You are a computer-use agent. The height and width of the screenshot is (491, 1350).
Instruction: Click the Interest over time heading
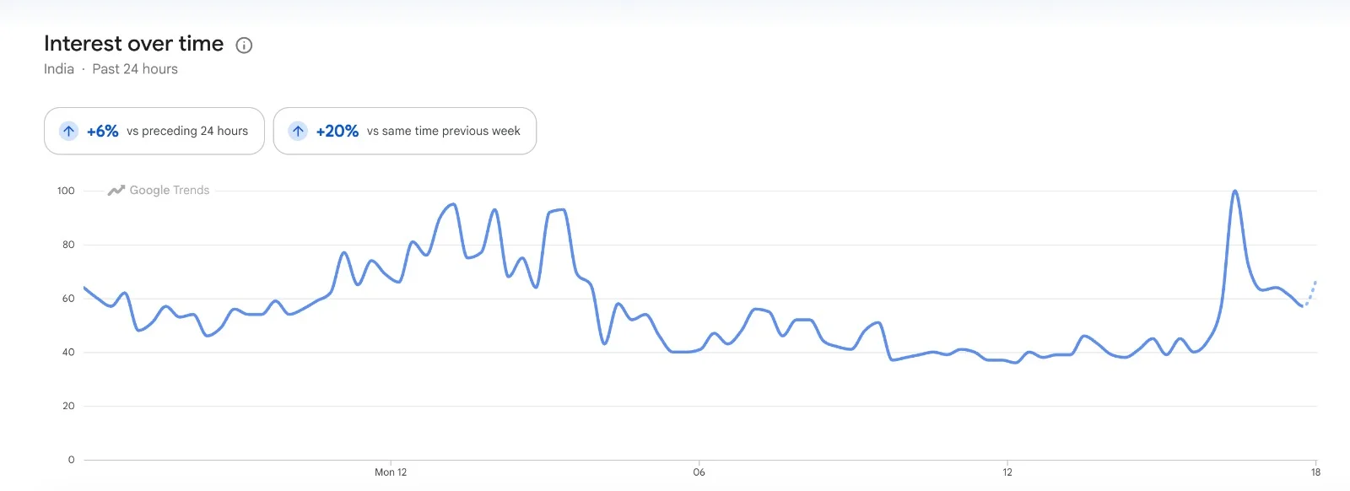pyautogui.click(x=133, y=44)
